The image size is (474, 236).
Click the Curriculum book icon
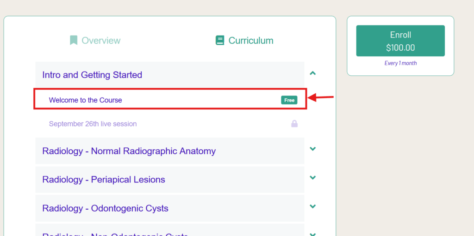[220, 41]
